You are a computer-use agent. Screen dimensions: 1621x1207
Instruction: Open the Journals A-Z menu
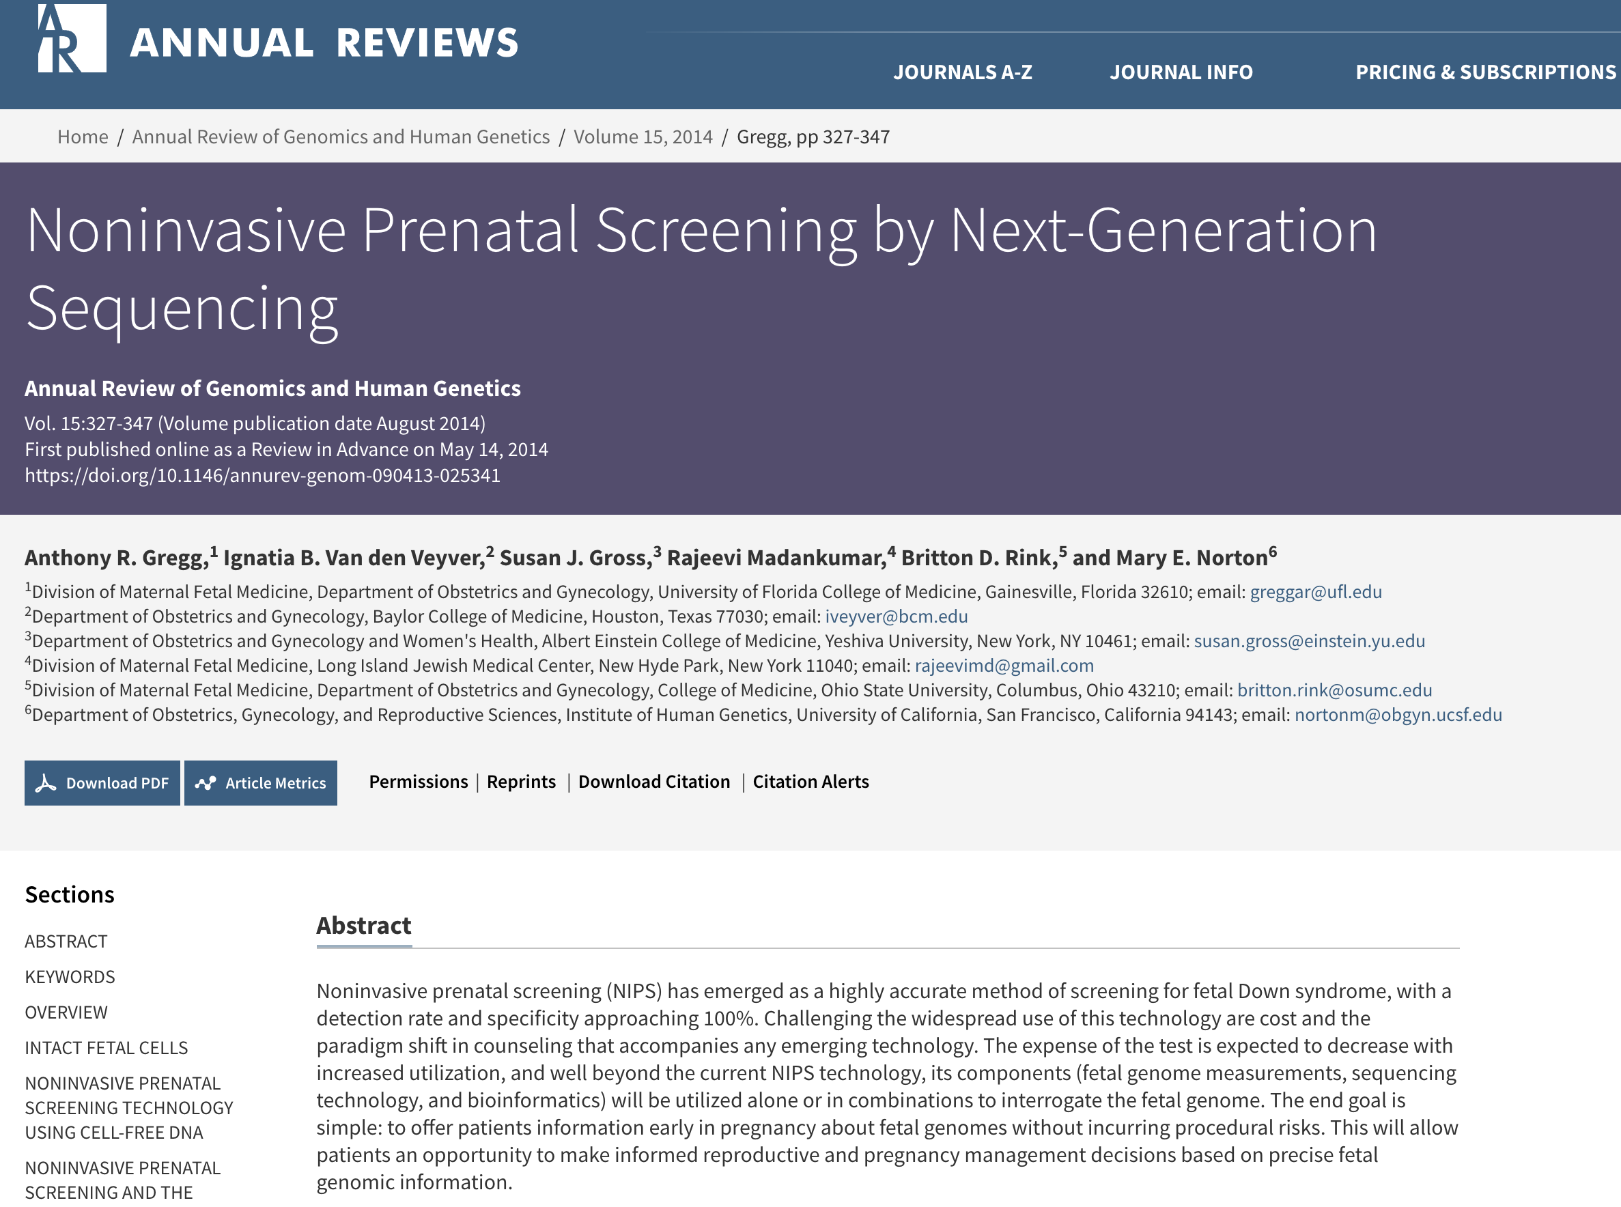[x=963, y=72]
